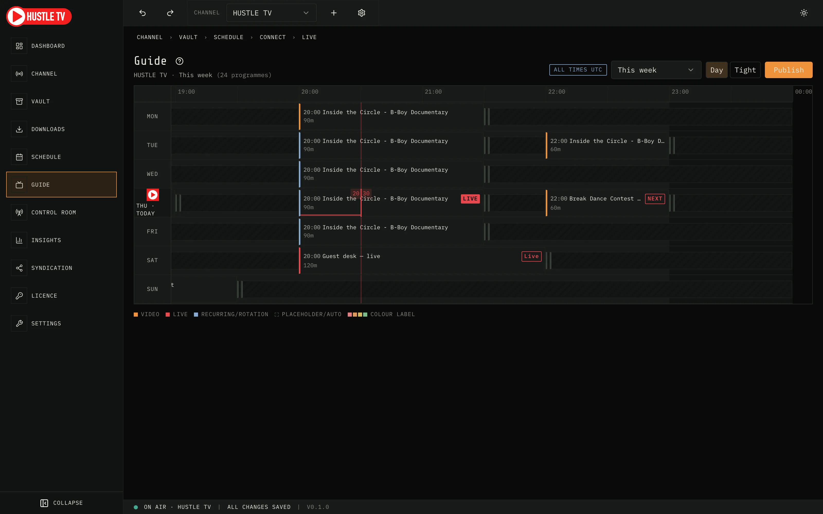
Task: Click the Guide help question icon
Action: click(x=179, y=61)
